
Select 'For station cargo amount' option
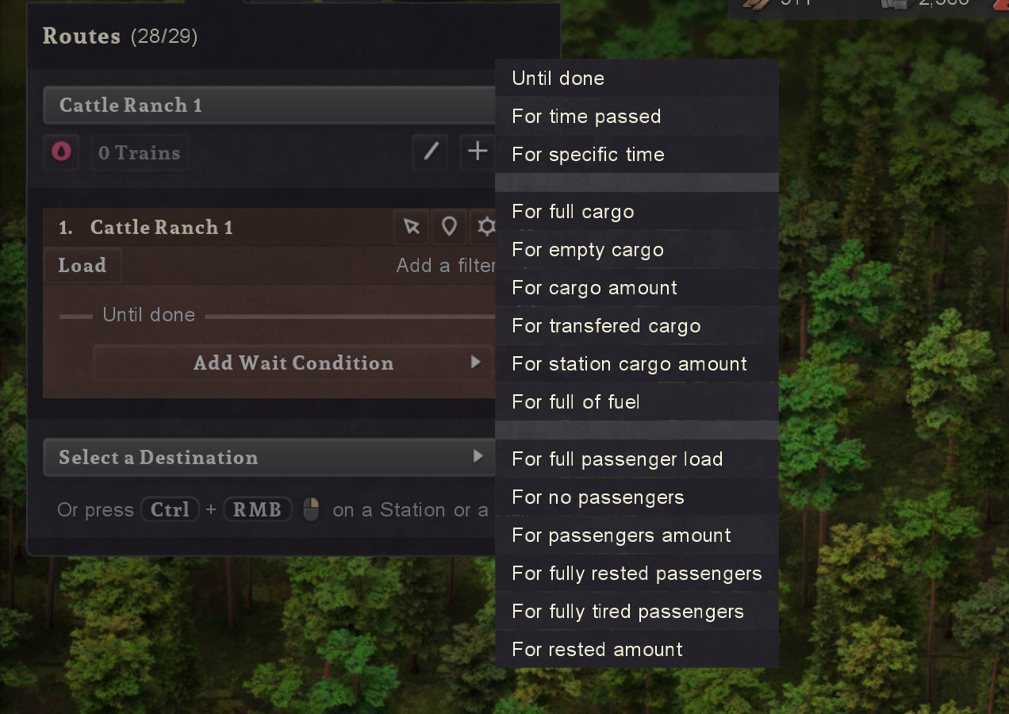pos(629,364)
